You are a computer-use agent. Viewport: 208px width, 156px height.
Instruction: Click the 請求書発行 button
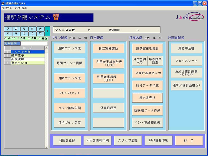tap(147, 98)
